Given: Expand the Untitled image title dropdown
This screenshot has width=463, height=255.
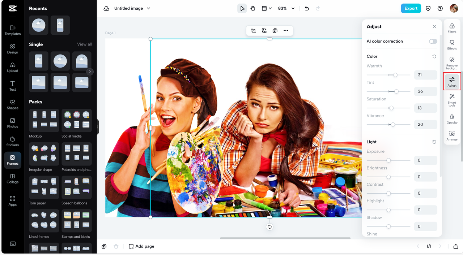Looking at the screenshot, I should 148,8.
